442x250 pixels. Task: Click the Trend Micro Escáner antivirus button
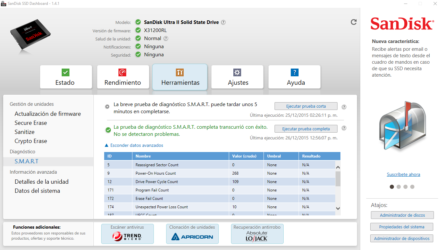pyautogui.click(x=127, y=234)
